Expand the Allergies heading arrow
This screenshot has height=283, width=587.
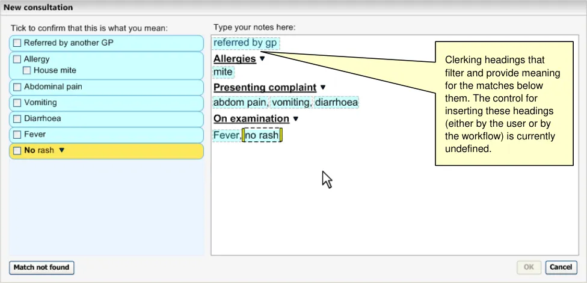(262, 59)
